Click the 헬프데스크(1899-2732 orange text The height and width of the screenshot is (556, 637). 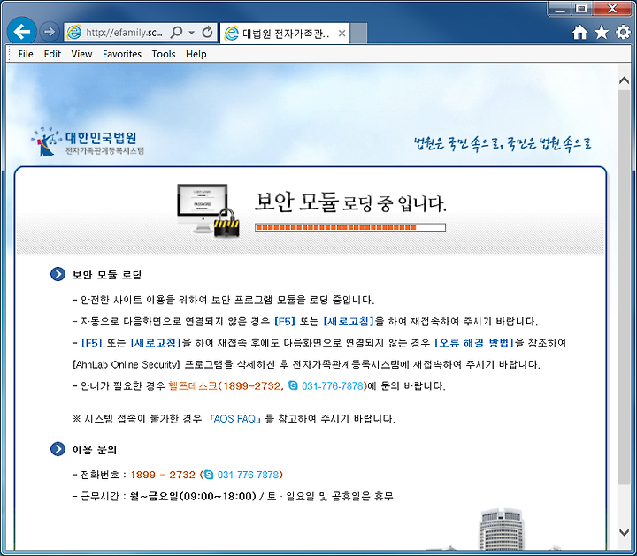point(226,385)
